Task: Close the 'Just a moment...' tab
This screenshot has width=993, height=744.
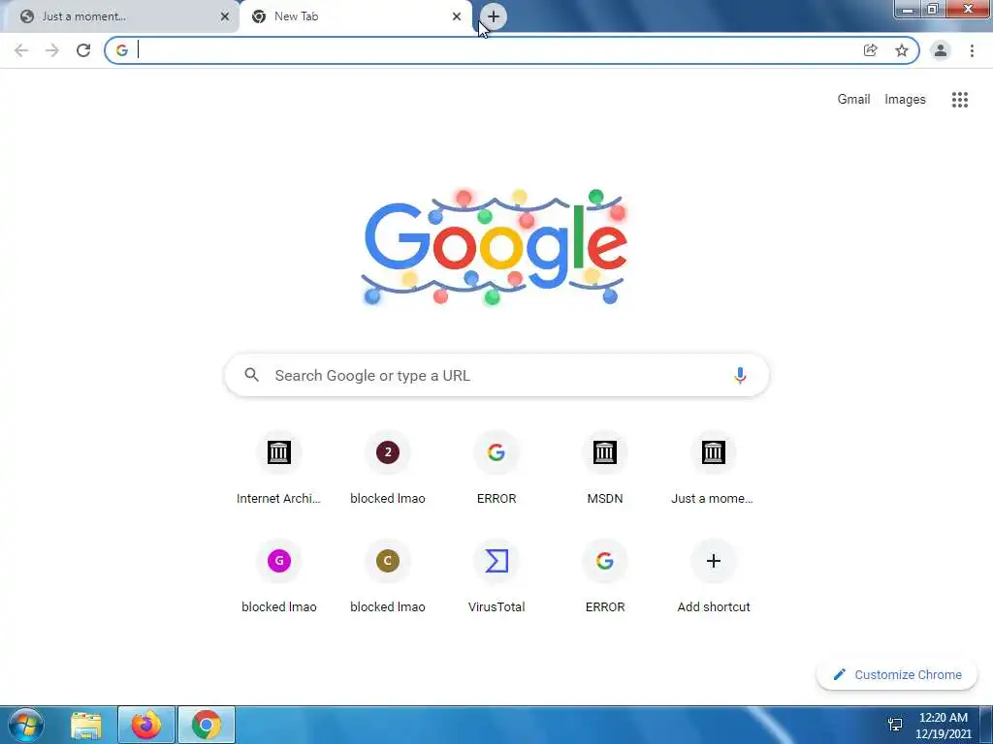Action: click(225, 16)
